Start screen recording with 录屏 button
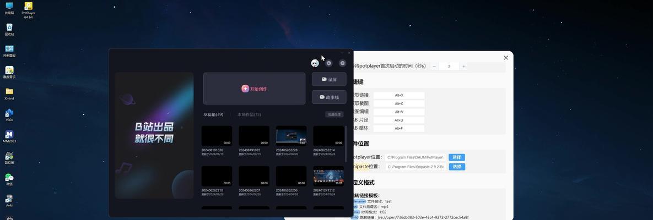Screen dimensions: 653x220 pyautogui.click(x=328, y=79)
